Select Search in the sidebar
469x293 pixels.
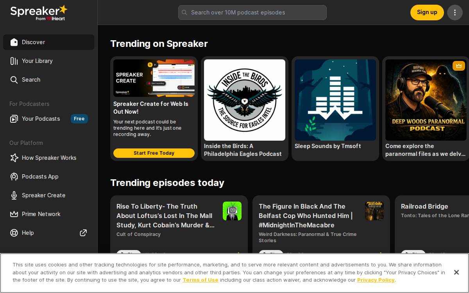pyautogui.click(x=48, y=80)
